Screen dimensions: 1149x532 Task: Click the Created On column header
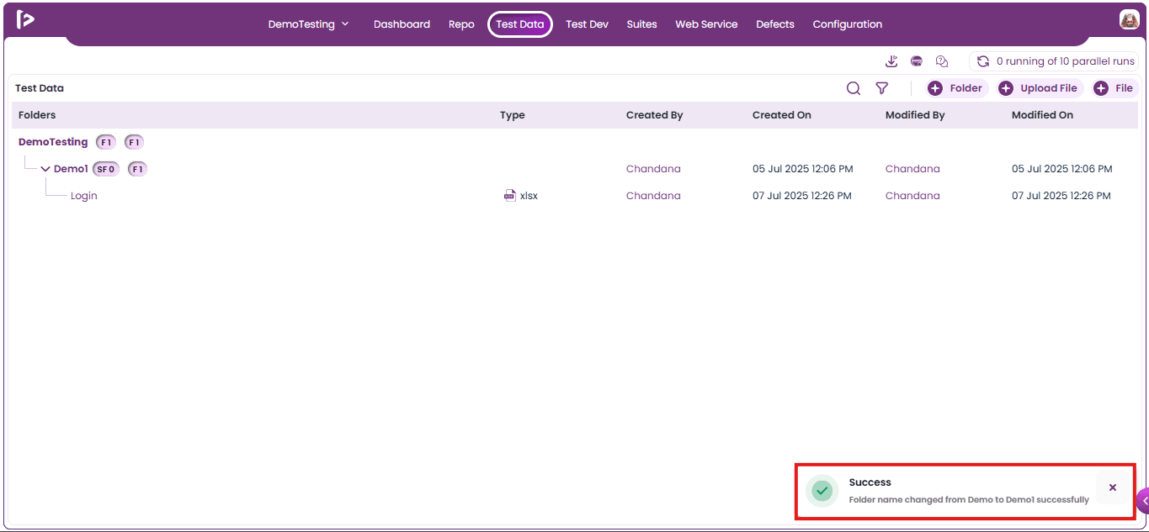tap(782, 115)
